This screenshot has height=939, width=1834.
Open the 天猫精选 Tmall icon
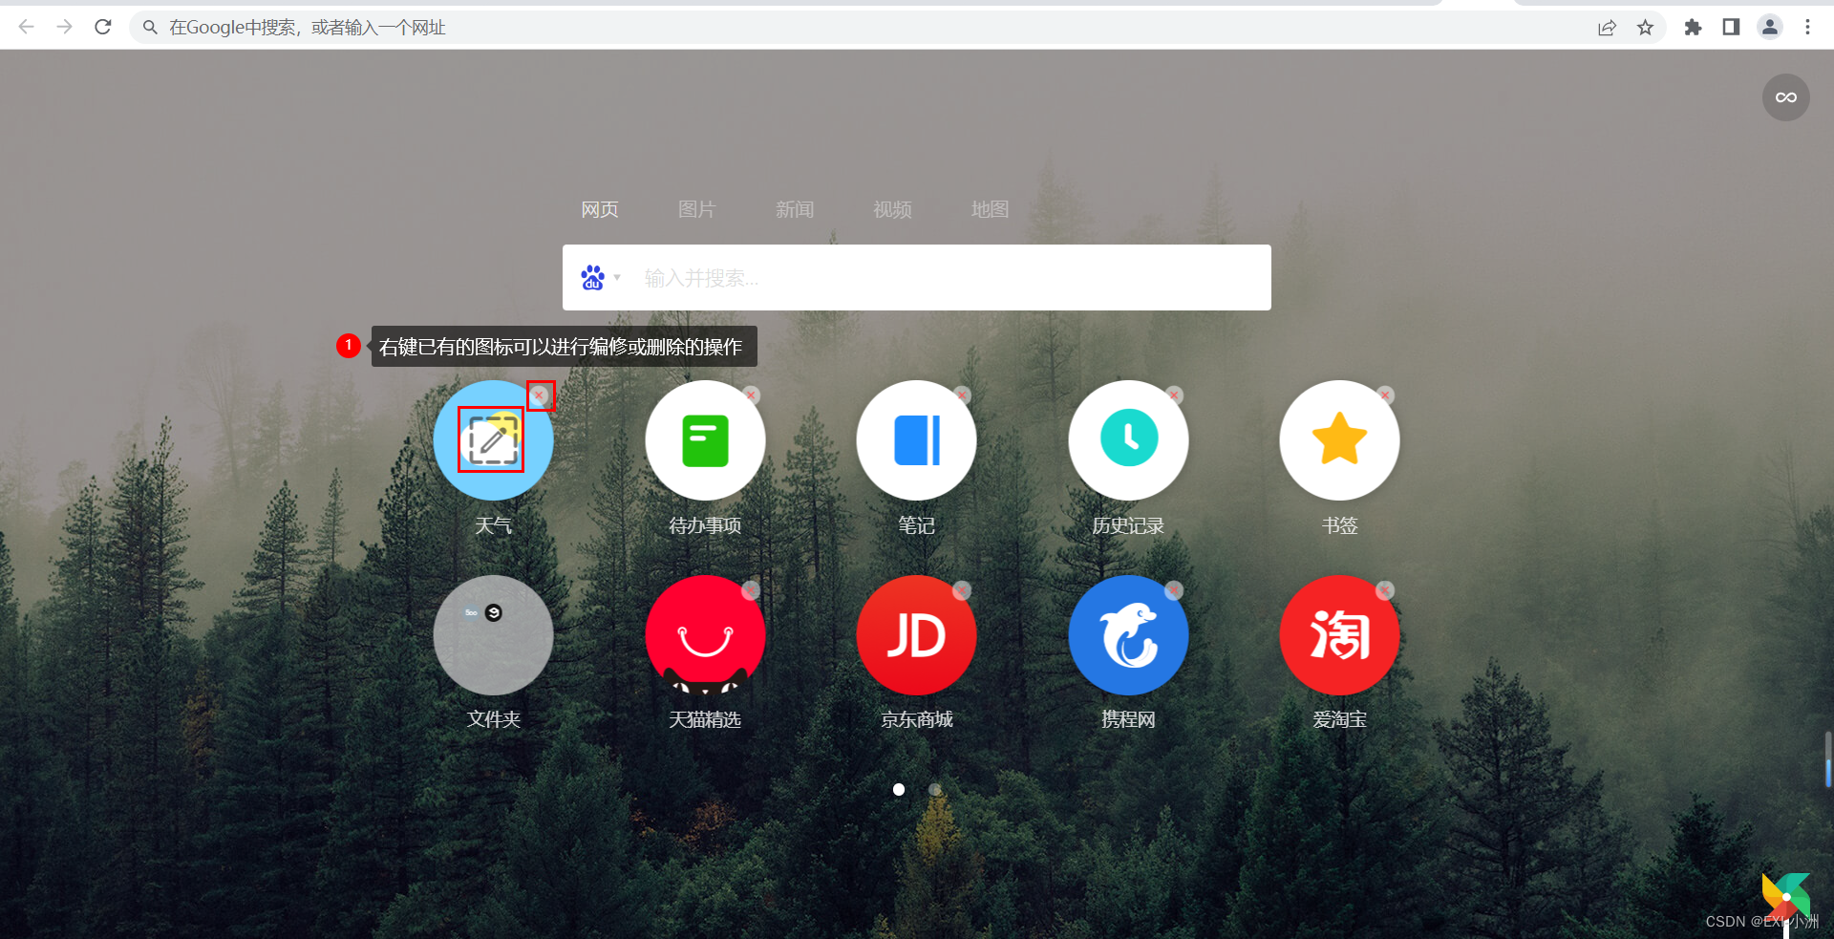705,634
